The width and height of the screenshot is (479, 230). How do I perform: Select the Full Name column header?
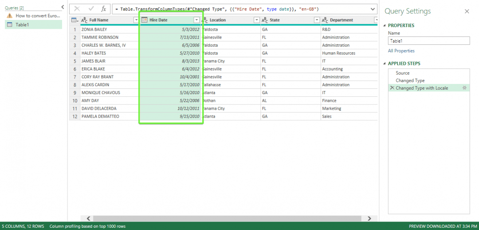[x=110, y=20]
